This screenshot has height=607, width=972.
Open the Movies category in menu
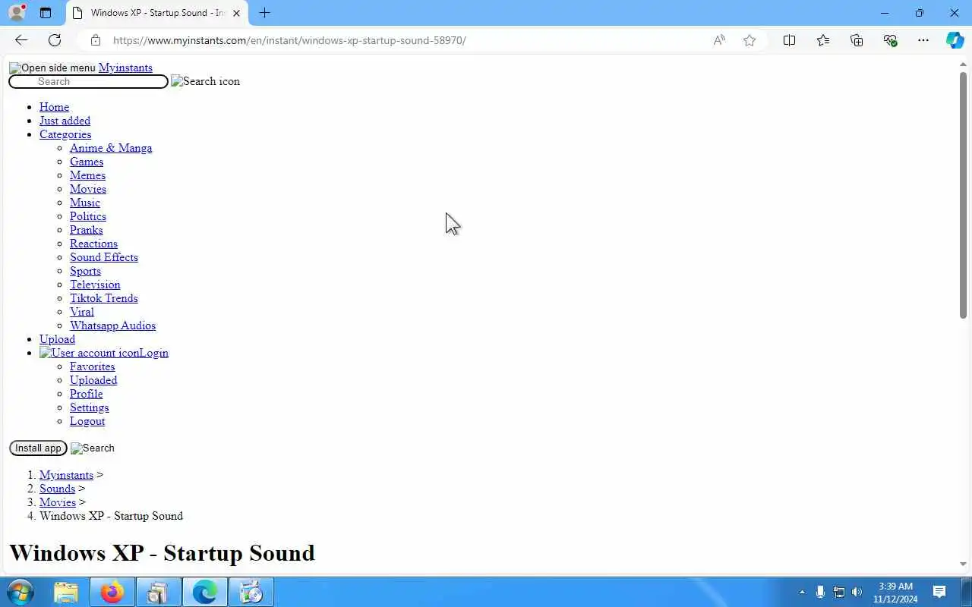(x=88, y=189)
